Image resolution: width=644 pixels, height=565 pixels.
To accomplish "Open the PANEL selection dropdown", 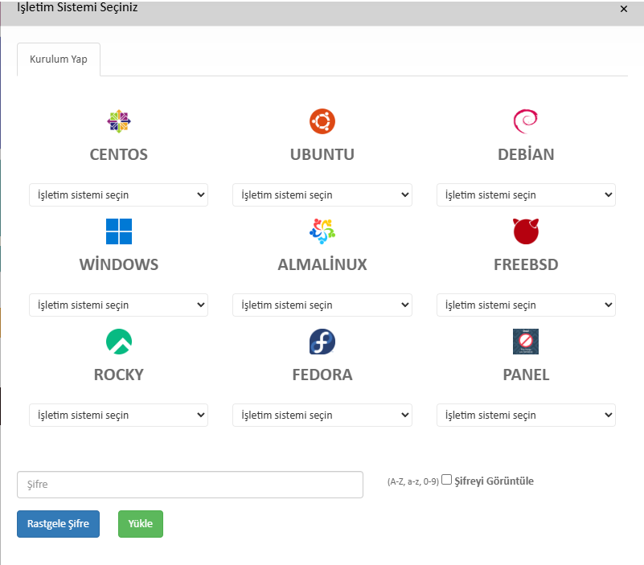I will pyautogui.click(x=526, y=415).
